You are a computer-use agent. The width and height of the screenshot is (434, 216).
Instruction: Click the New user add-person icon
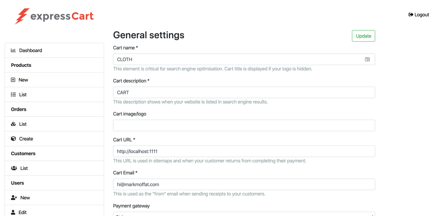click(x=14, y=198)
